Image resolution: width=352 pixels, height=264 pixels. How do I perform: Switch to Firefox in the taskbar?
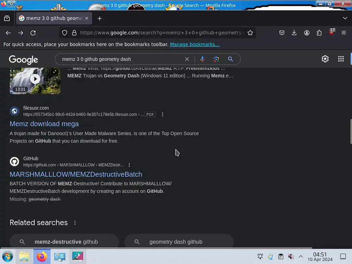[x=42, y=256]
